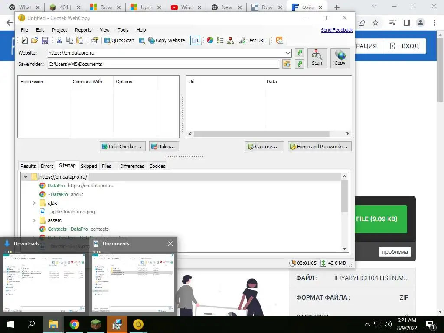The width and height of the screenshot is (444, 333).
Task: Click the Send Feedback link
Action: coord(336,30)
